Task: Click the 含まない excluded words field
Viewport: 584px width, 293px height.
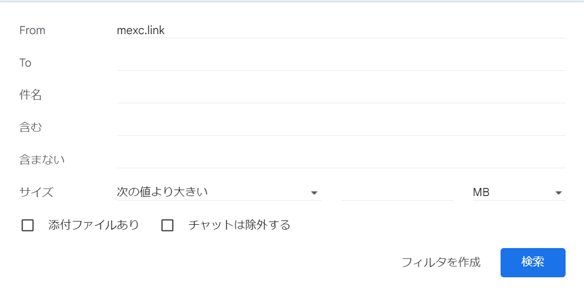Action: click(340, 160)
